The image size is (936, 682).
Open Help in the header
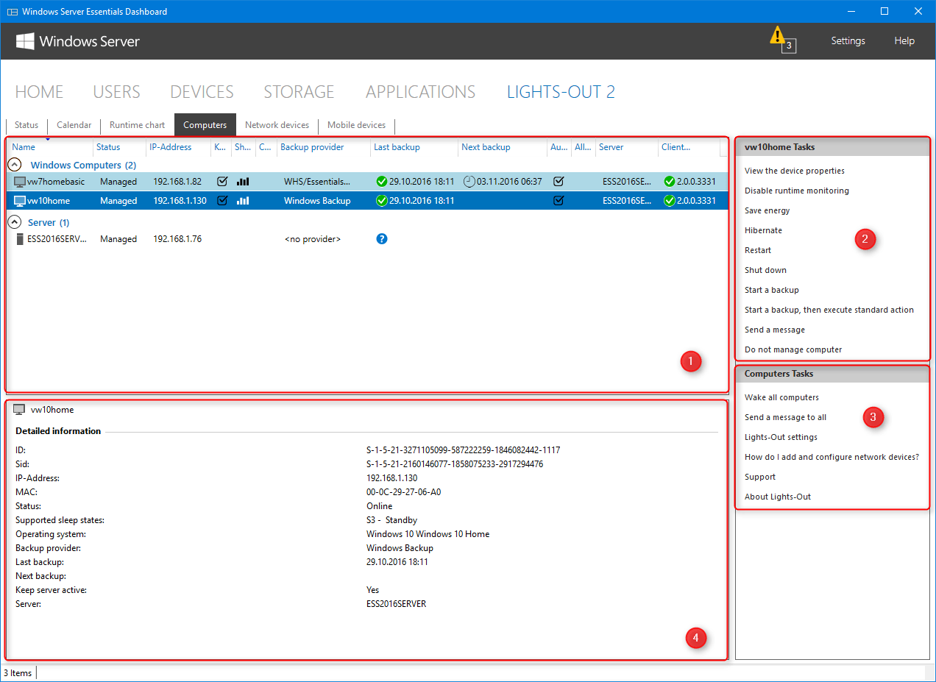(x=904, y=41)
